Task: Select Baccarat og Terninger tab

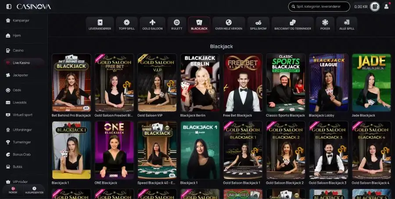Action: [292, 25]
